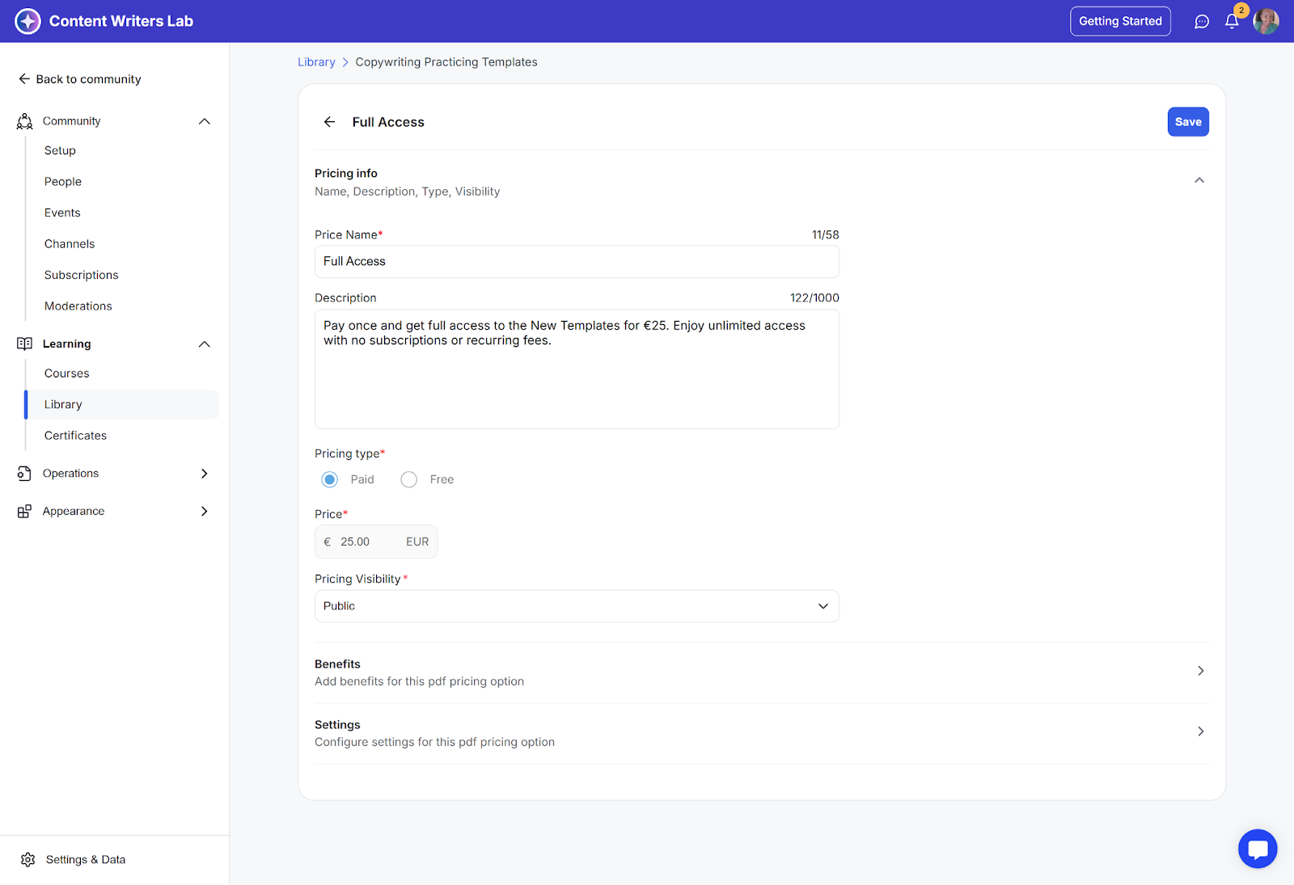This screenshot has width=1294, height=885.
Task: Click the user profile avatar
Action: tap(1265, 22)
